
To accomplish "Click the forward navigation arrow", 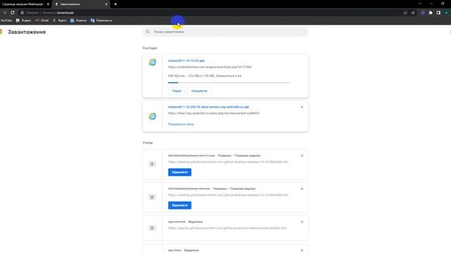I will [x=5, y=13].
